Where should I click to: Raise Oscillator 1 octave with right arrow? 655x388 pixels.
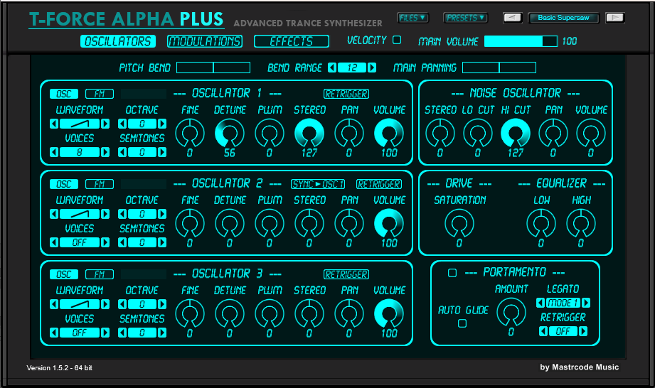(162, 124)
